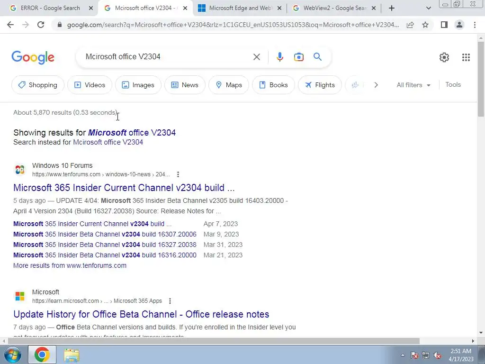Viewport: 485px width, 364px height.
Task: Close the Microsoft Edge and WebView tab
Action: point(279,9)
